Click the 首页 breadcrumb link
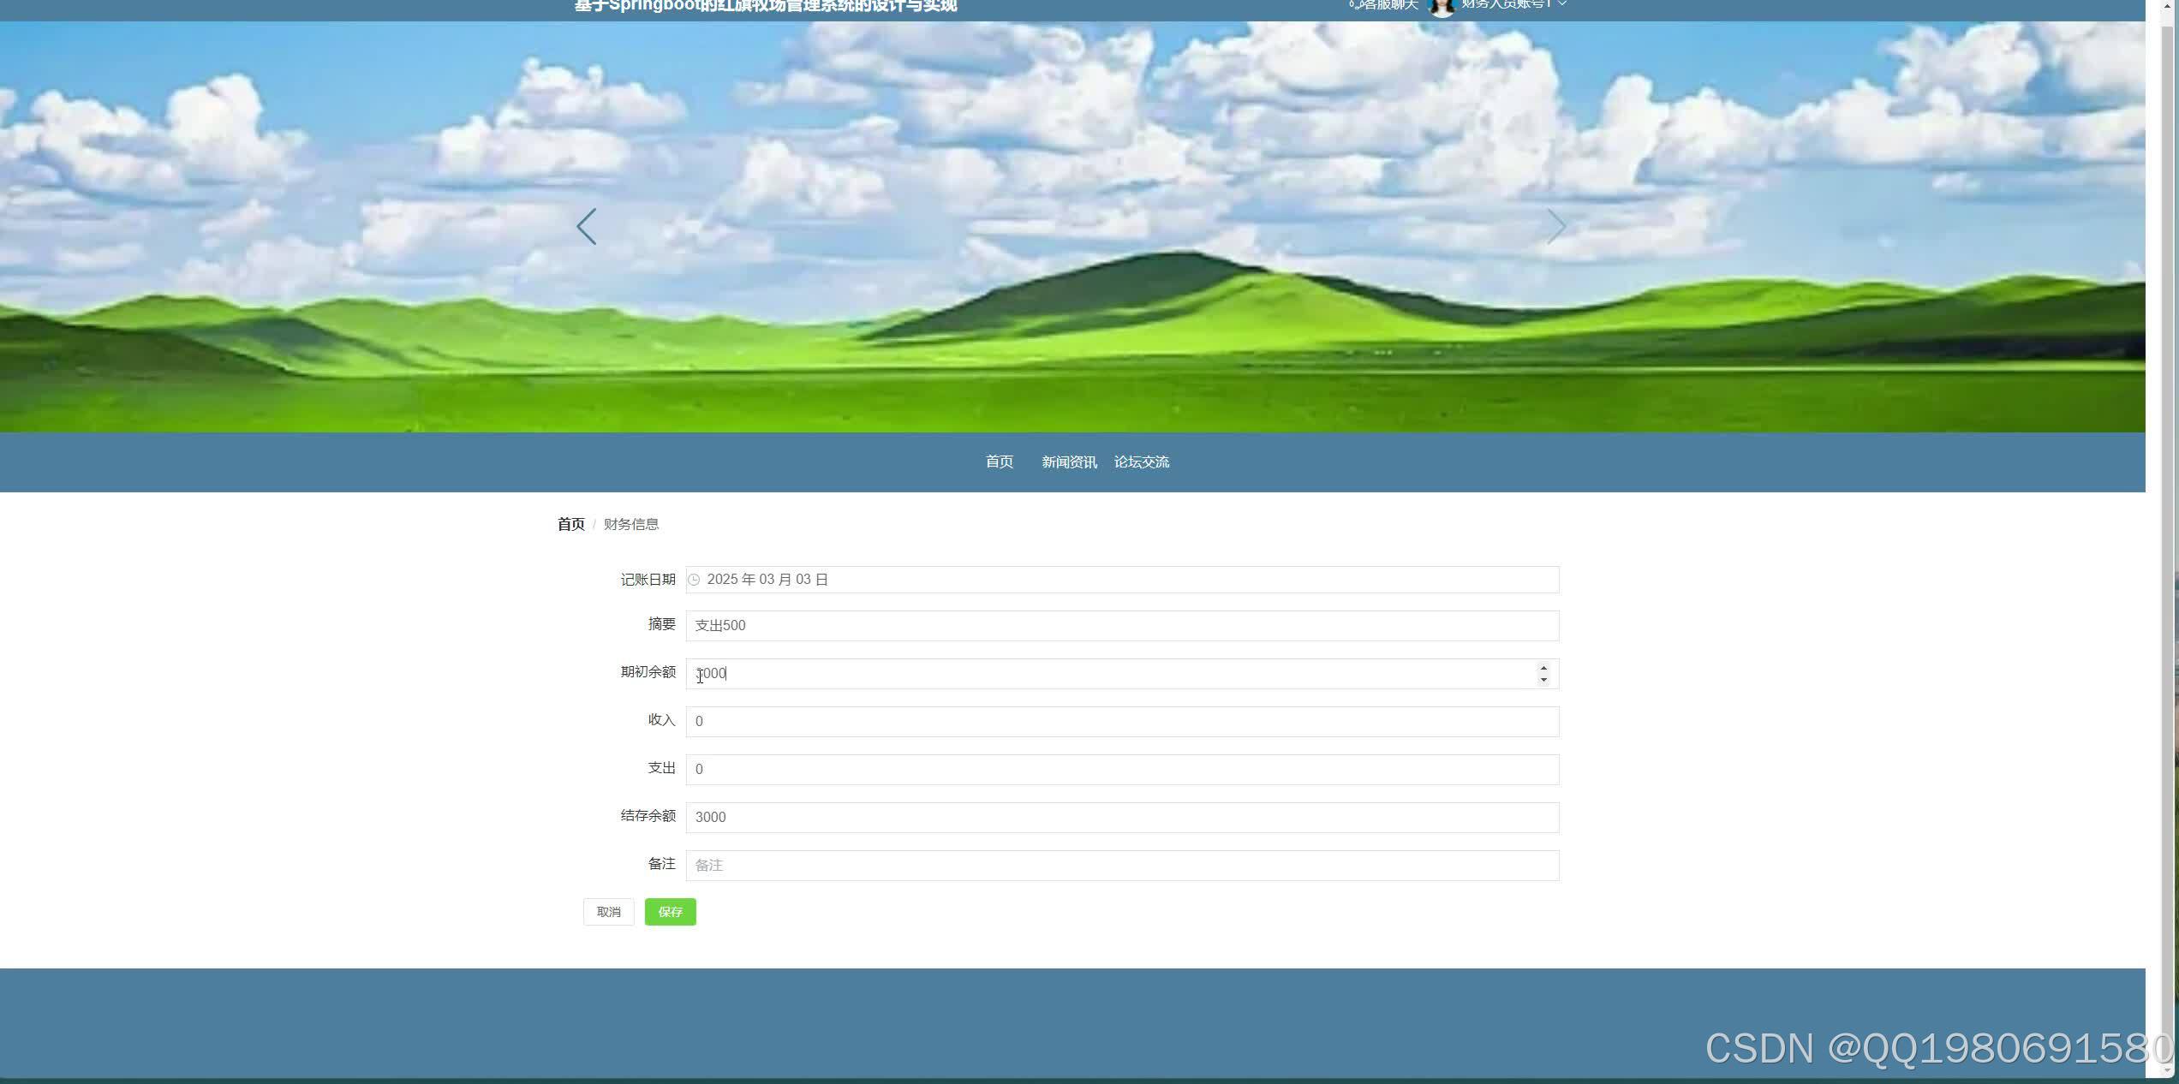The width and height of the screenshot is (2179, 1084). point(570,523)
